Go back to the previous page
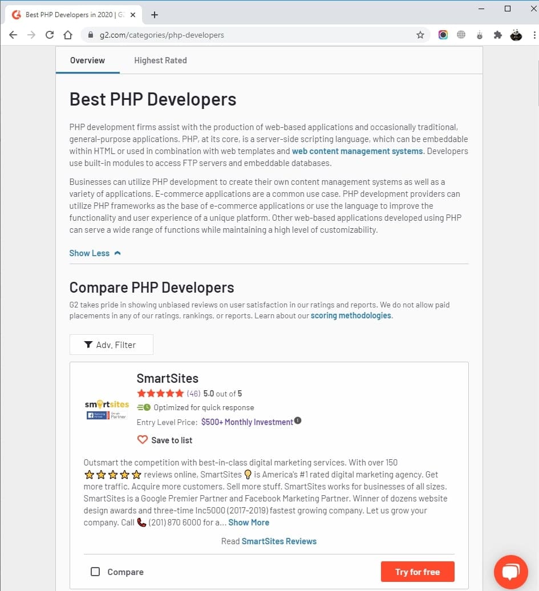 tap(13, 35)
